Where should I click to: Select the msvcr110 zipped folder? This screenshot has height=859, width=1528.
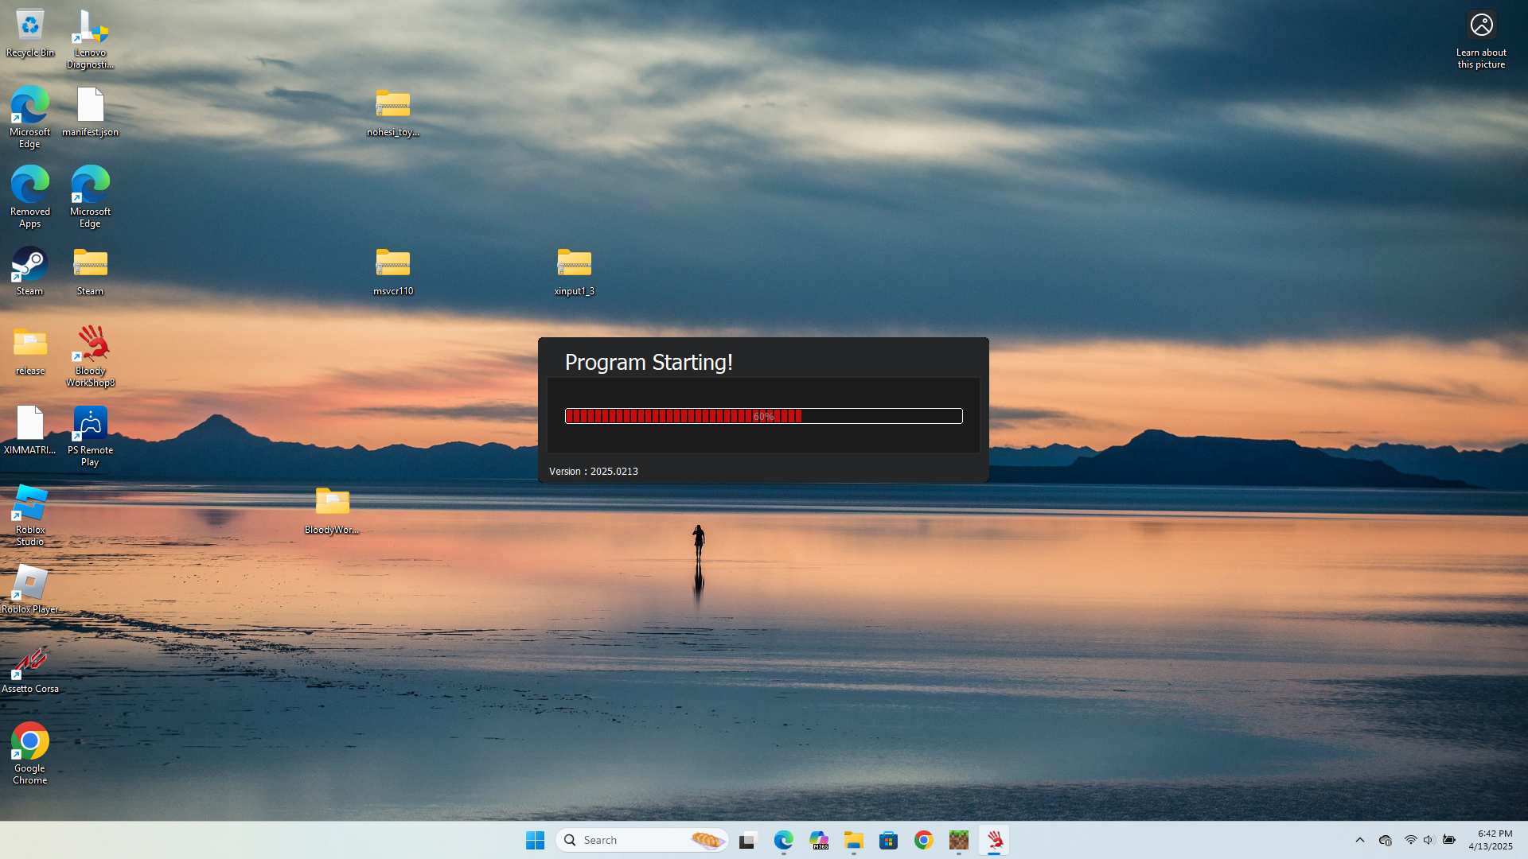(x=393, y=264)
